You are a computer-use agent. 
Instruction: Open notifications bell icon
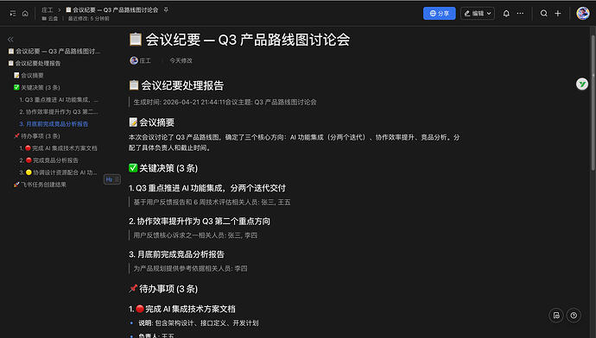click(506, 13)
